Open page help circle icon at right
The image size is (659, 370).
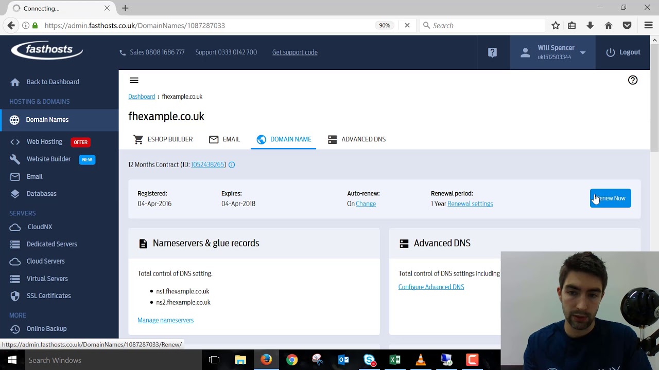point(633,80)
